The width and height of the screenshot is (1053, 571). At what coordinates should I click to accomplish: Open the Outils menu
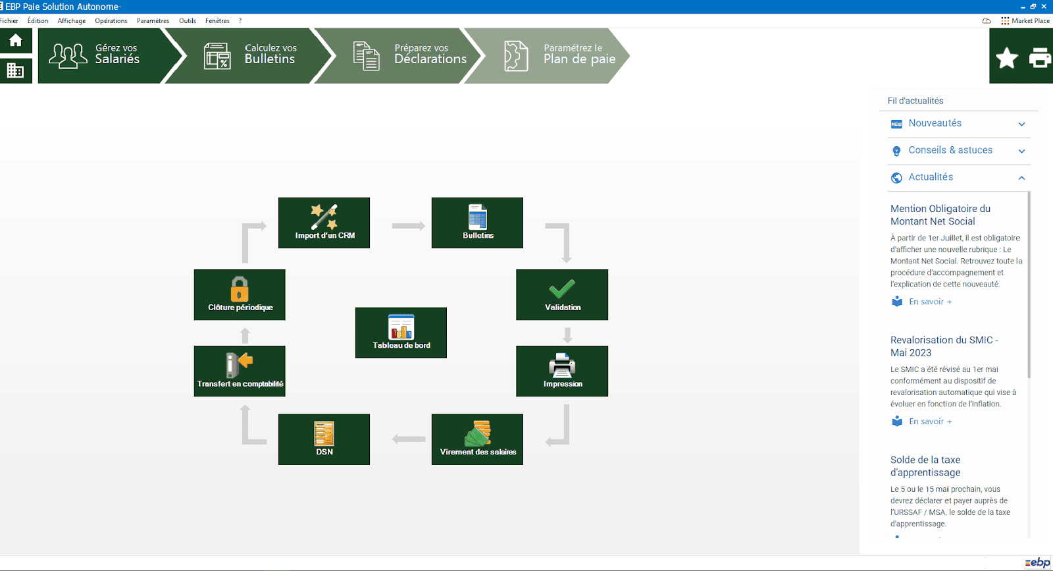(x=188, y=21)
